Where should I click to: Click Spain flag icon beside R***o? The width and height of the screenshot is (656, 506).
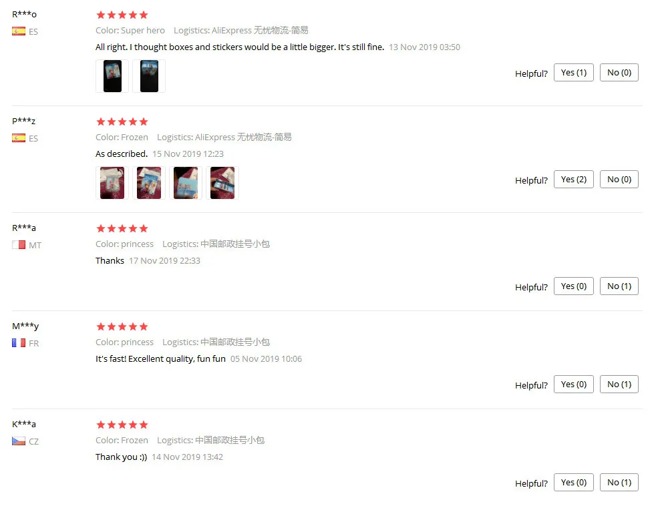click(x=19, y=31)
